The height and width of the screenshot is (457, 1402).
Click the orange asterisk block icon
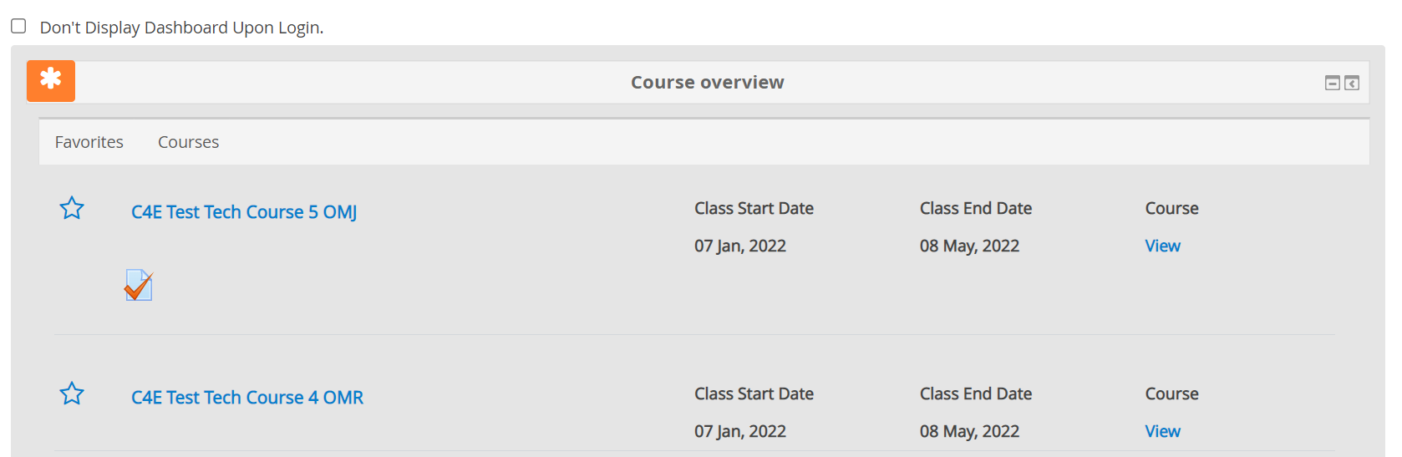[51, 80]
